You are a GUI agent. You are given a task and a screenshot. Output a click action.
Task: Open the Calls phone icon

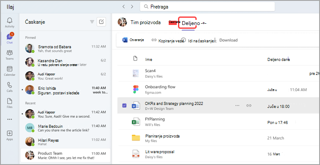(10, 85)
